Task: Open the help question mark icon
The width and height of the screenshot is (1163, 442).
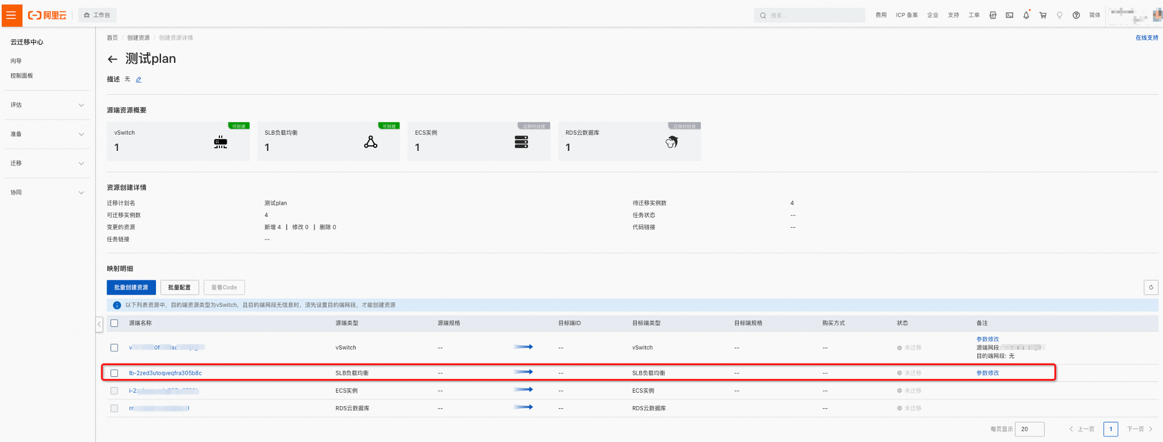Action: (x=1076, y=15)
